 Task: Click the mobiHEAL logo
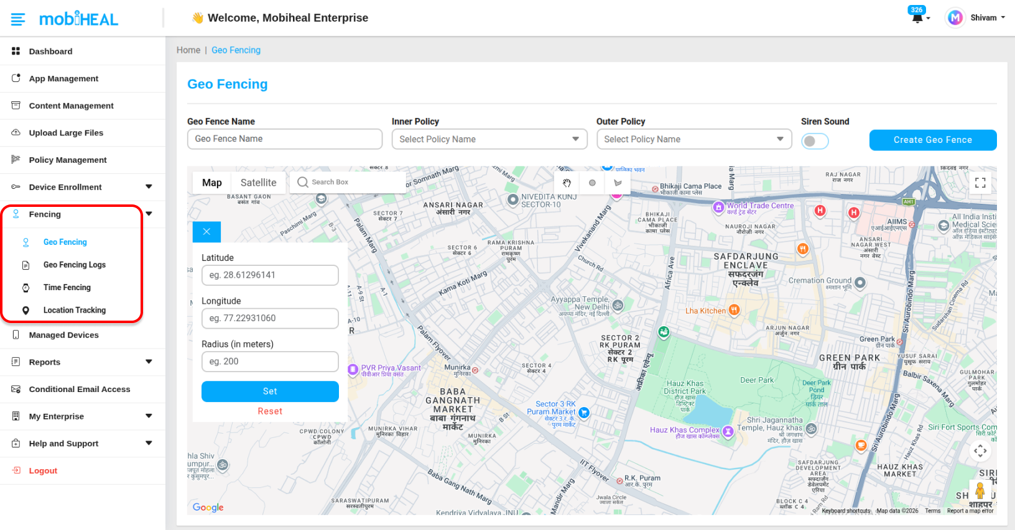pos(78,19)
